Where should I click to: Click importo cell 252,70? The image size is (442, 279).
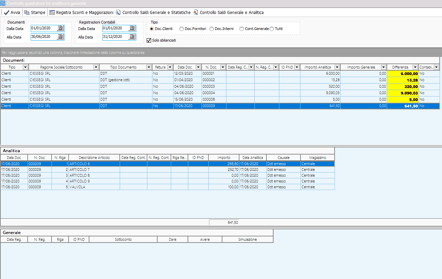pyautogui.click(x=224, y=170)
